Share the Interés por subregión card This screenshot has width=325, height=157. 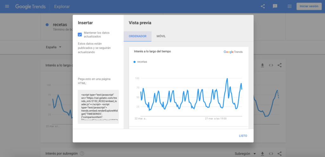click(x=279, y=154)
